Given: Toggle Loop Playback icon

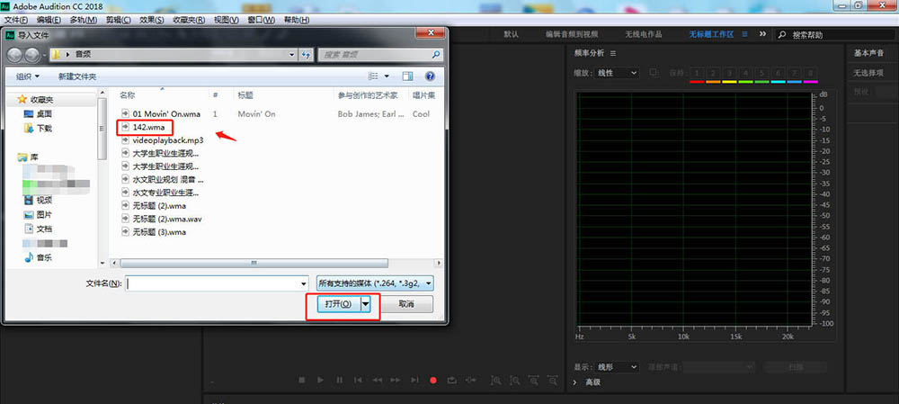Looking at the screenshot, I should tap(452, 380).
